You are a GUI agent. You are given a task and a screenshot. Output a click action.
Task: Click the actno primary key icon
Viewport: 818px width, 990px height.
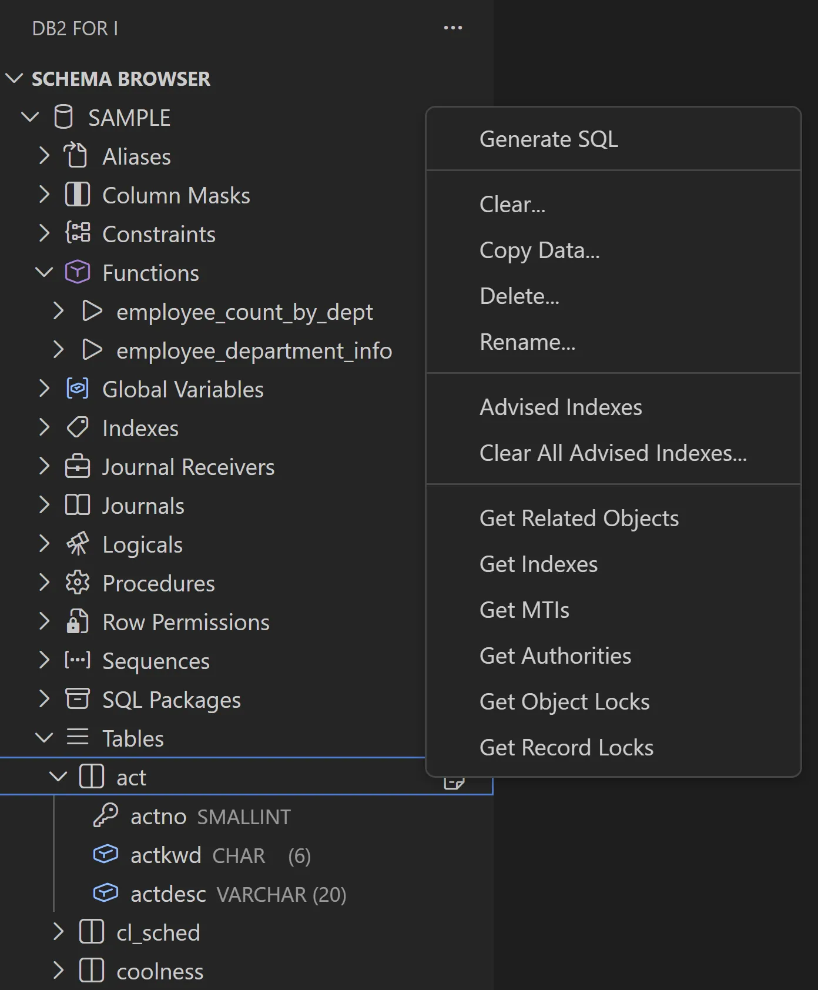106,816
